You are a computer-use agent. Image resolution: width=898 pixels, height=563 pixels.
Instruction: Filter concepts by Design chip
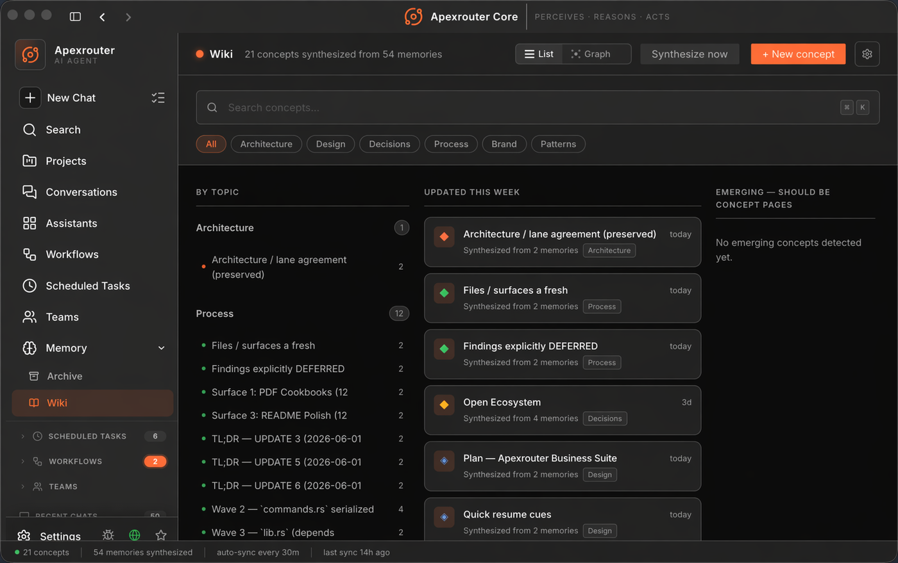click(x=331, y=144)
